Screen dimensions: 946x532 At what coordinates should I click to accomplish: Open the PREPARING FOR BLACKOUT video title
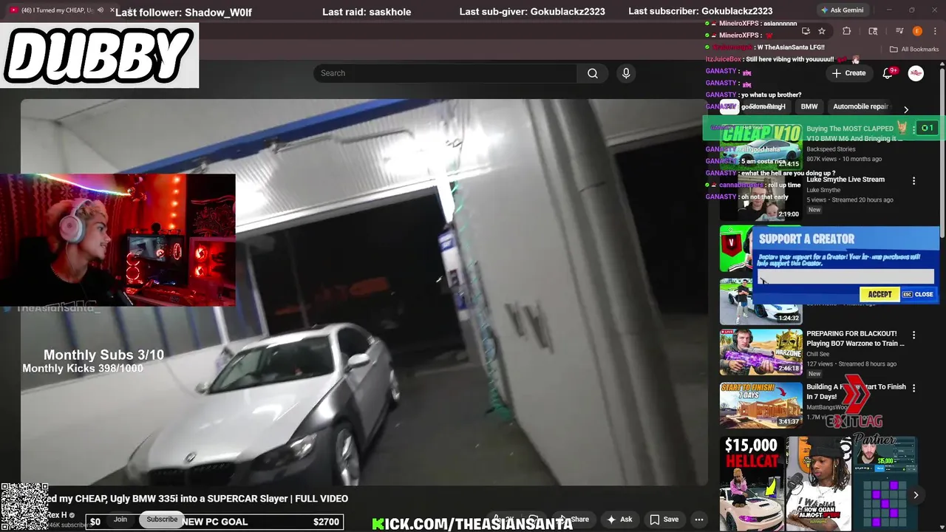click(855, 338)
